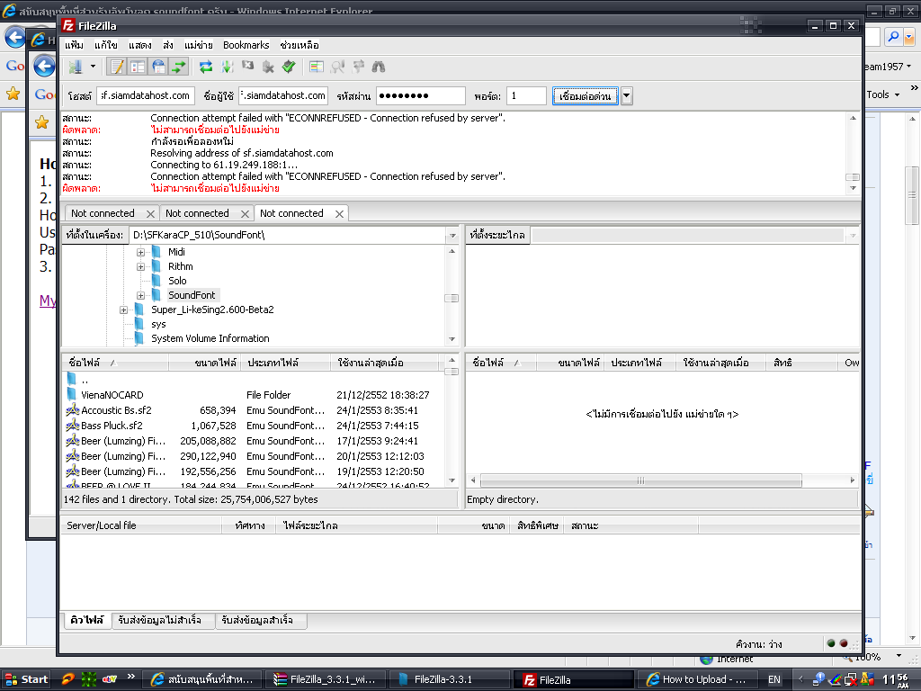Click the remote list horizontal scrollbar
This screenshot has width=921, height=691.
(640, 480)
